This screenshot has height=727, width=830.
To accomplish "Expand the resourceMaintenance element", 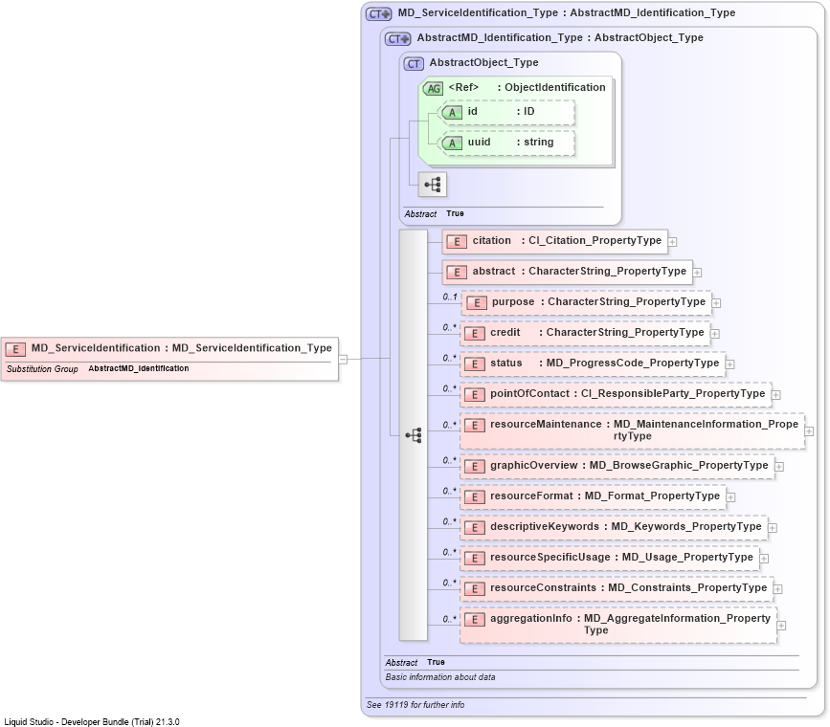I will pos(809,431).
